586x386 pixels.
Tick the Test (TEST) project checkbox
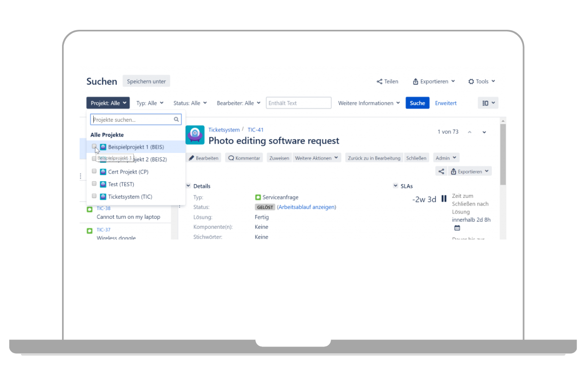pyautogui.click(x=94, y=184)
